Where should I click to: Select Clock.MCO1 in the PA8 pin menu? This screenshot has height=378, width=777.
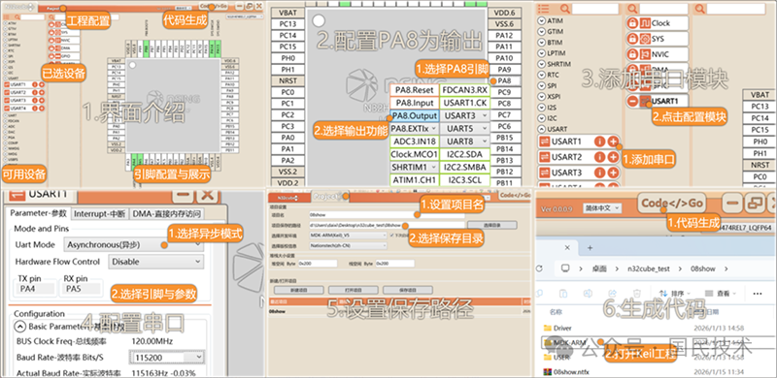point(415,154)
